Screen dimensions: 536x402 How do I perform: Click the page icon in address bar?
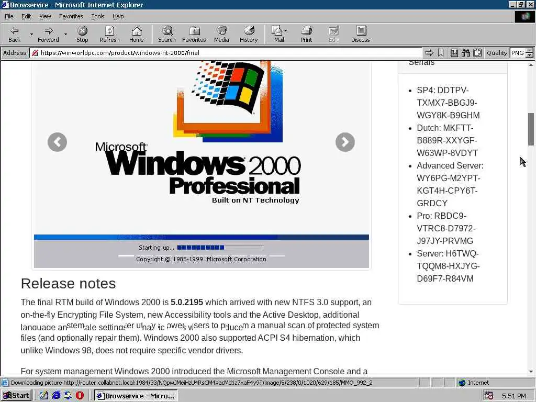click(35, 53)
